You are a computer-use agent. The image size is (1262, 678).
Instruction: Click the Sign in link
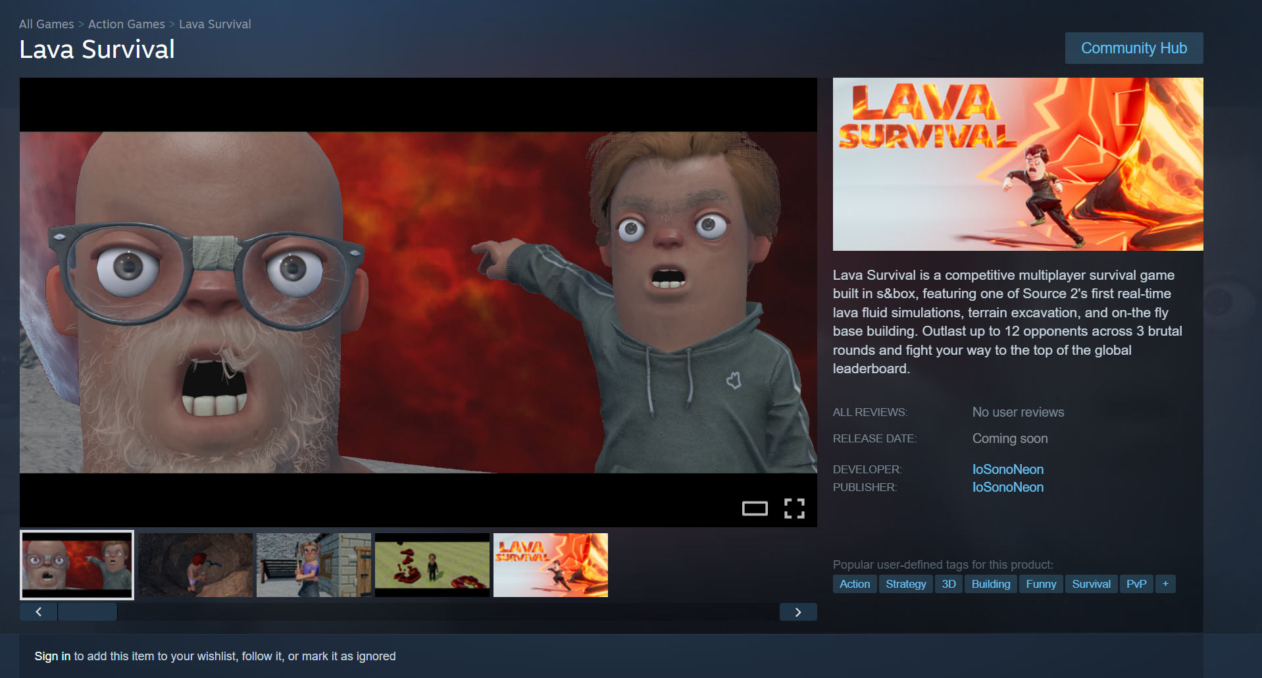(53, 656)
